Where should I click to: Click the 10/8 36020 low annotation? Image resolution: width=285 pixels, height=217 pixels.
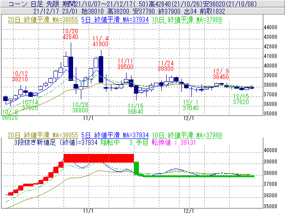(10, 115)
